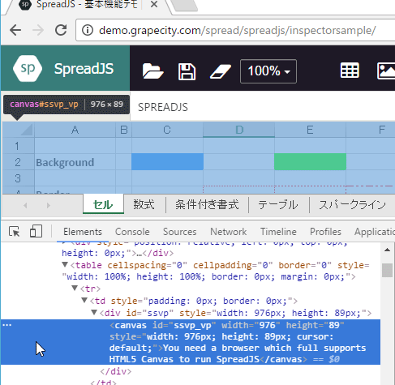This screenshot has width=395, height=385.
Task: Click the Background cell in column A
Action: [x=75, y=162]
